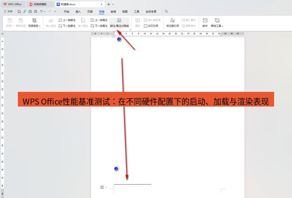The height and width of the screenshot is (198, 292).
Task: Click 更新索引 update index button
Action: coord(188,26)
